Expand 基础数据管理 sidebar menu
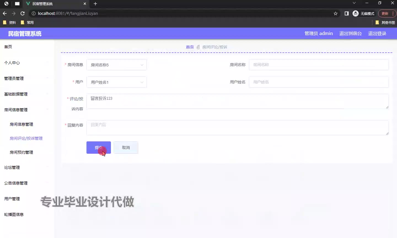The height and width of the screenshot is (238, 397). tap(16, 94)
